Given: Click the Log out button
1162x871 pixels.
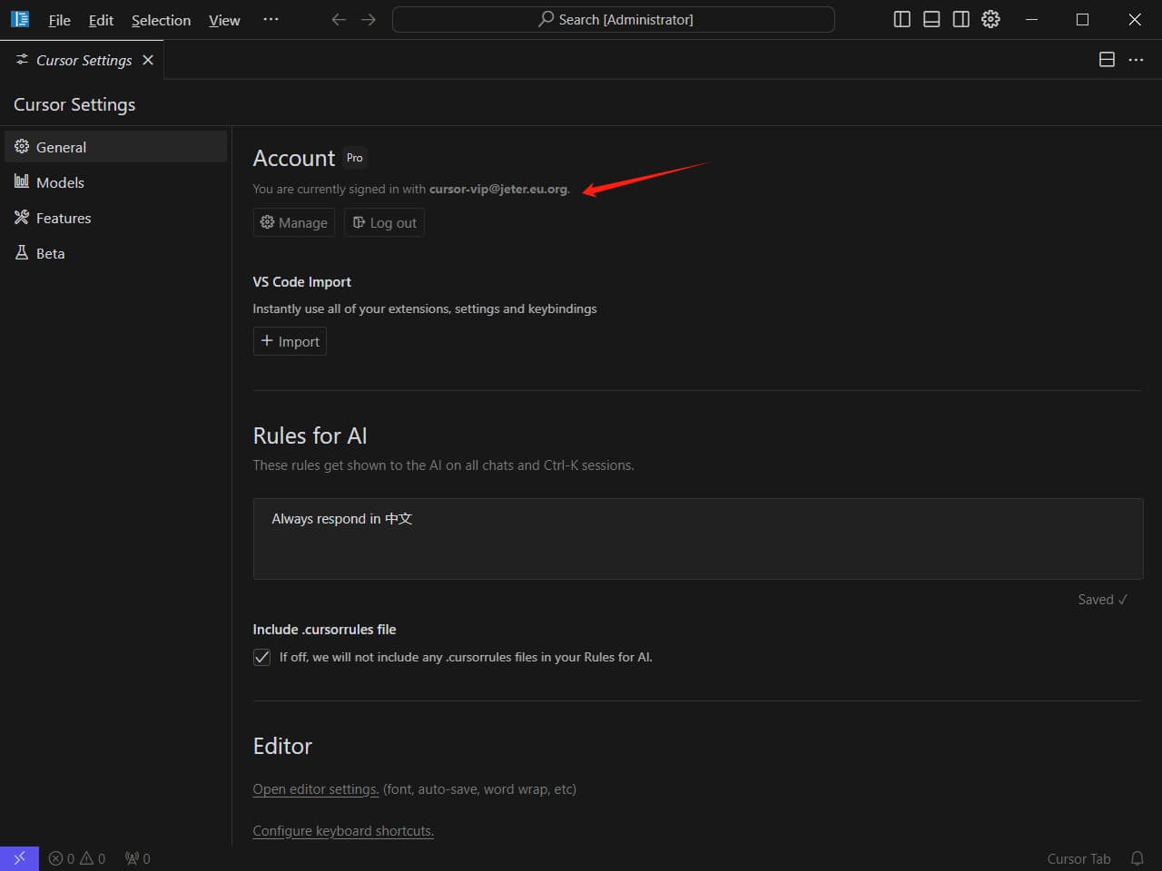Looking at the screenshot, I should point(384,222).
